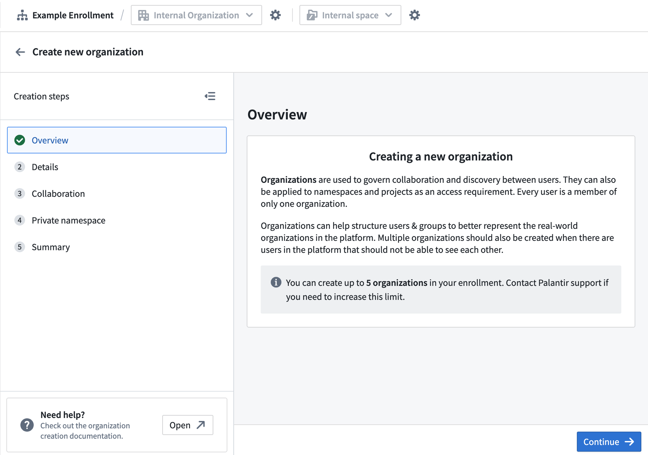The height and width of the screenshot is (455, 648).
Task: Click the Internal Organization building icon
Action: (144, 15)
